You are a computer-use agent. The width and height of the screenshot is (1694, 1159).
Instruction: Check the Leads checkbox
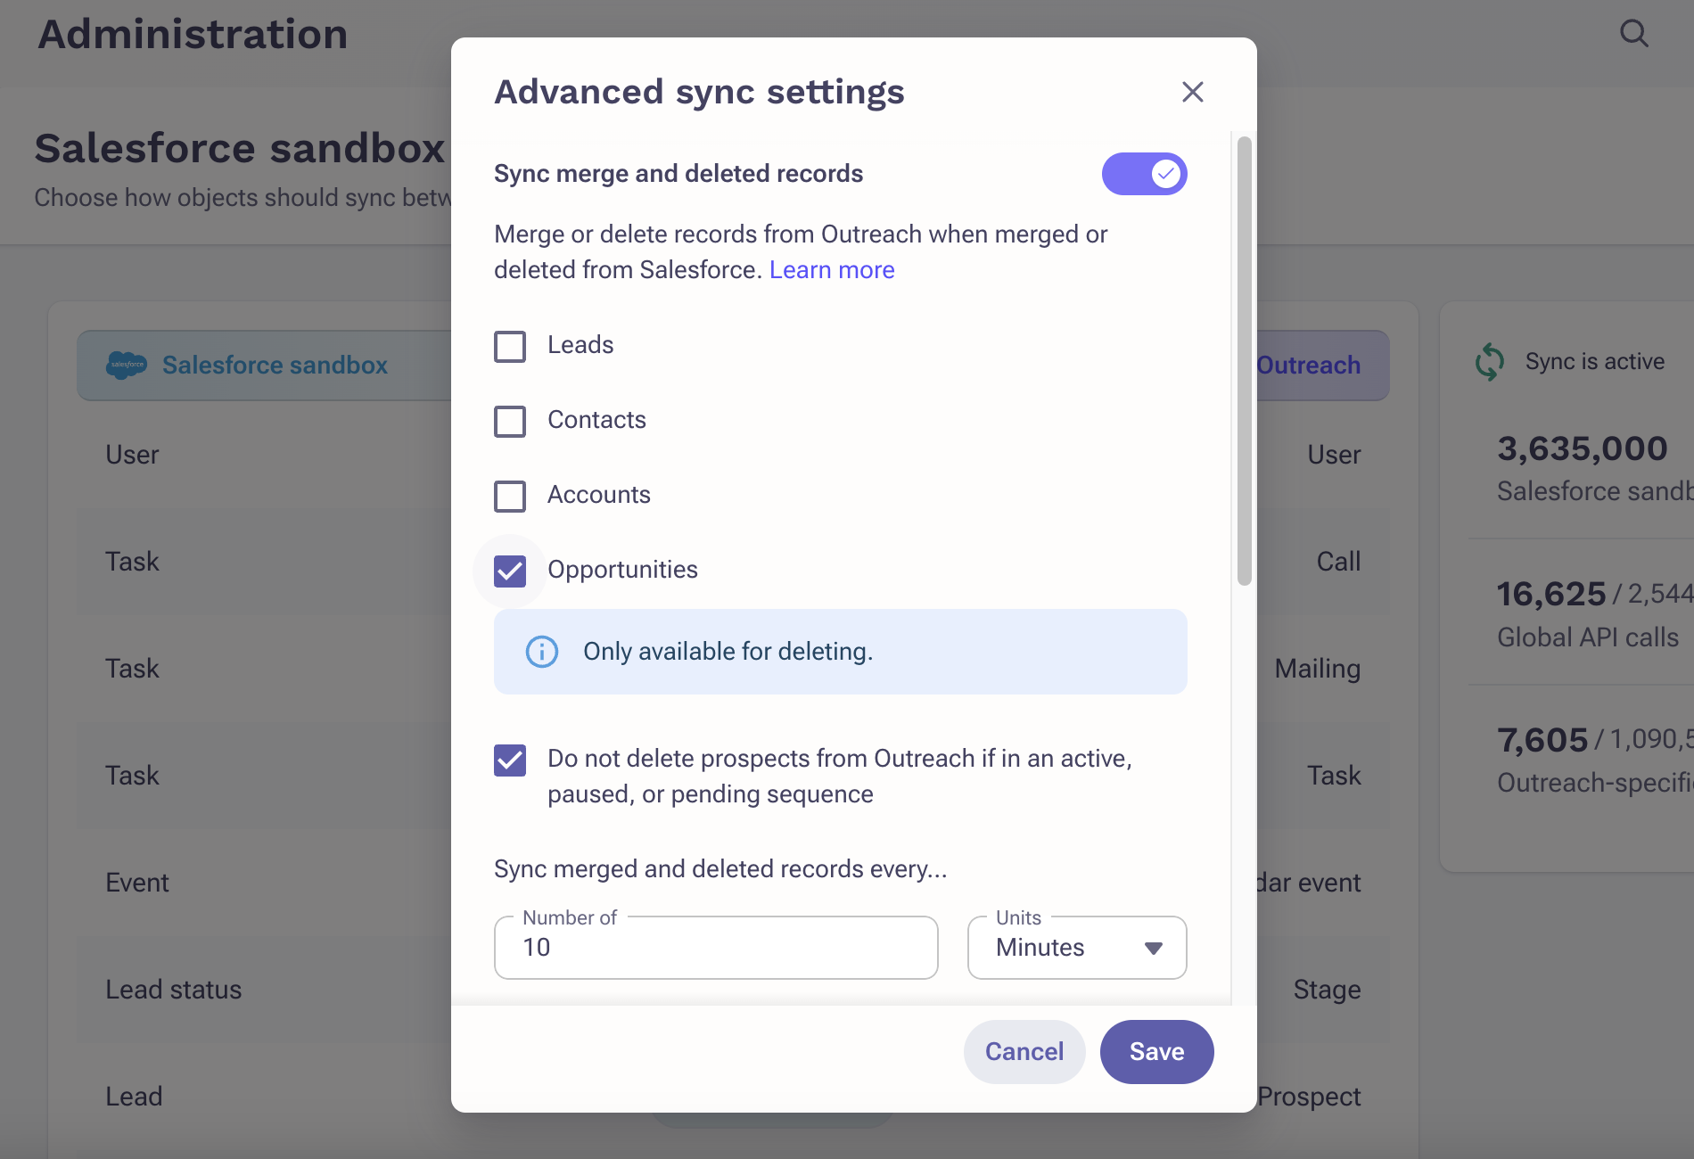pyautogui.click(x=510, y=346)
